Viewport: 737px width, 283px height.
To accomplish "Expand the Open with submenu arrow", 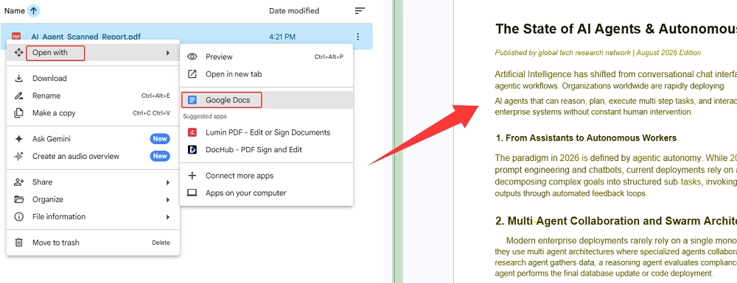I will click(x=168, y=53).
